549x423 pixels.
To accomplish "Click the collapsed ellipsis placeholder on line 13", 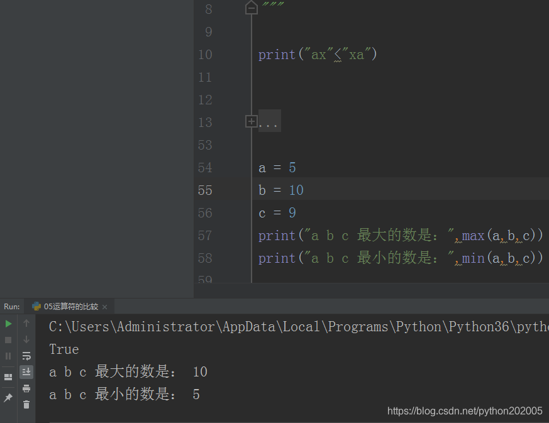I will tap(269, 121).
